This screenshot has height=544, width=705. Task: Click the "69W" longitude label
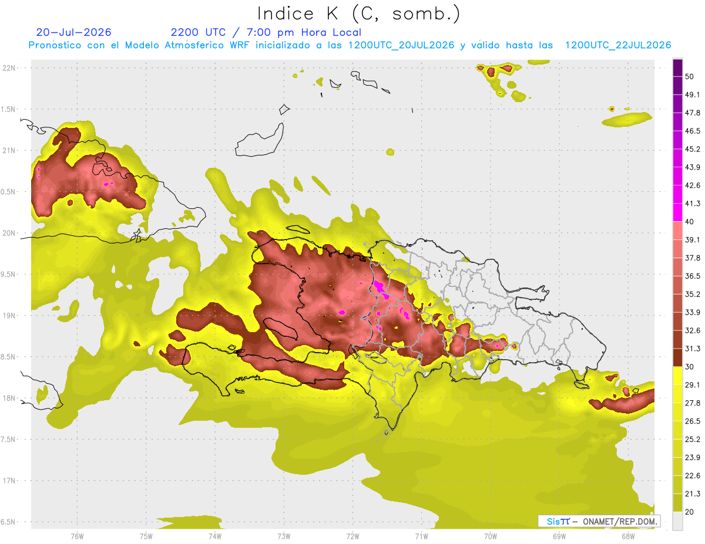point(559,536)
